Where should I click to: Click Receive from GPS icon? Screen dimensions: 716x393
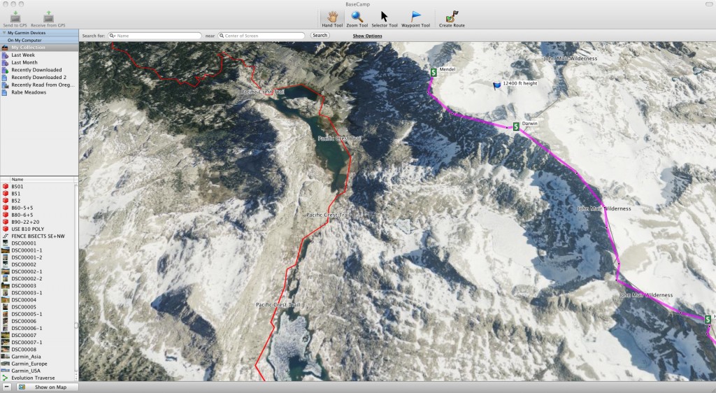click(48, 16)
